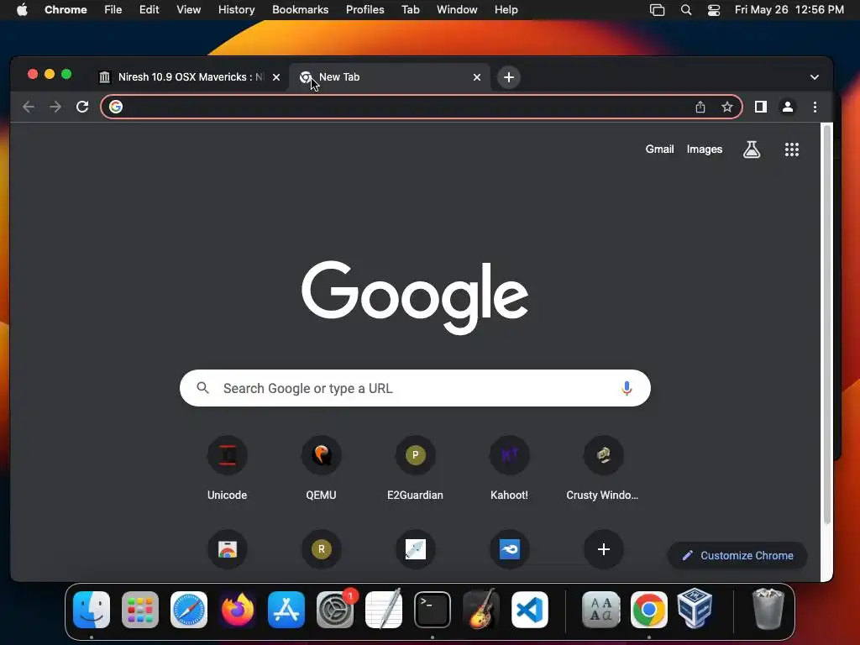The image size is (860, 645).
Task: Open System Settings from the Dock
Action: click(x=334, y=610)
